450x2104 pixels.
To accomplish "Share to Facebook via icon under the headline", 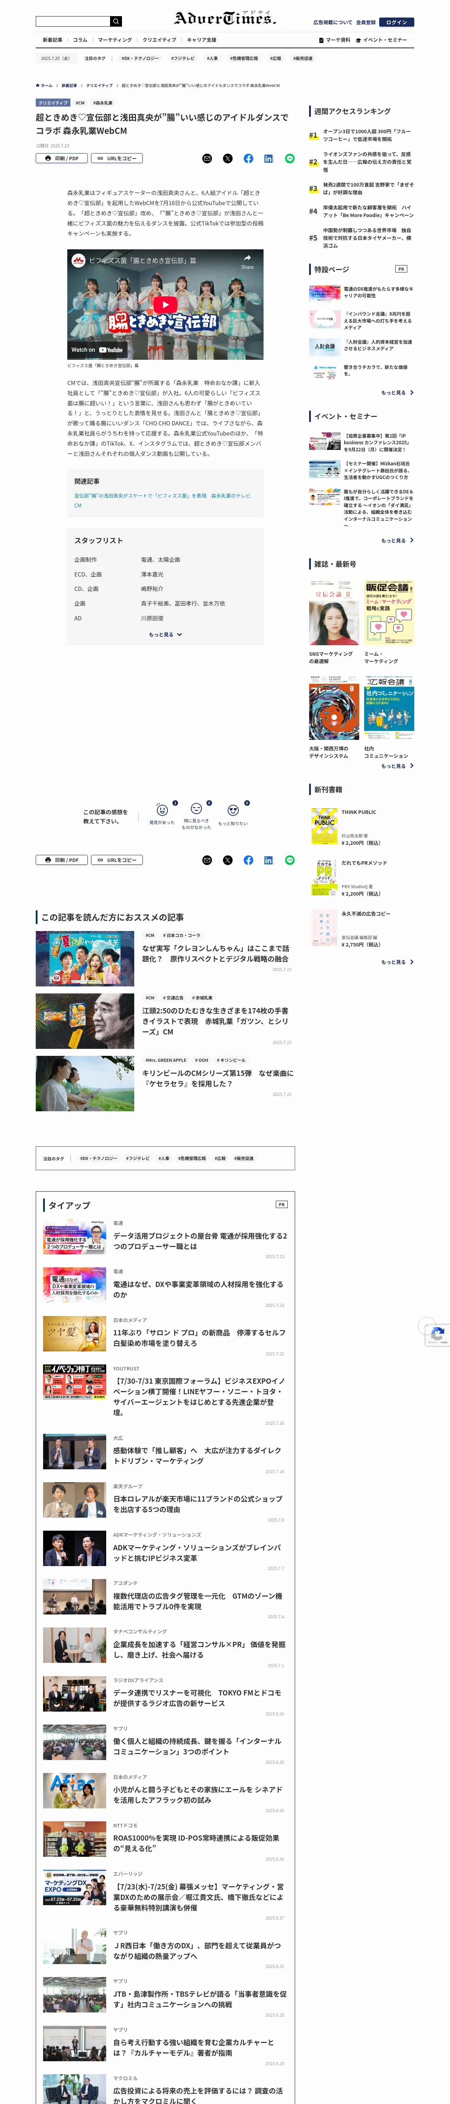I will 248,159.
